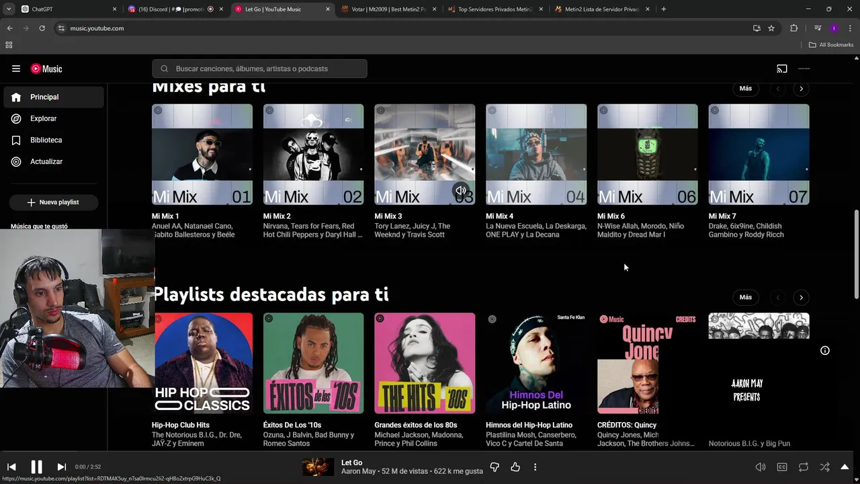The image size is (860, 484).
Task: Click Más for Playlists destacadas
Action: pyautogui.click(x=746, y=297)
